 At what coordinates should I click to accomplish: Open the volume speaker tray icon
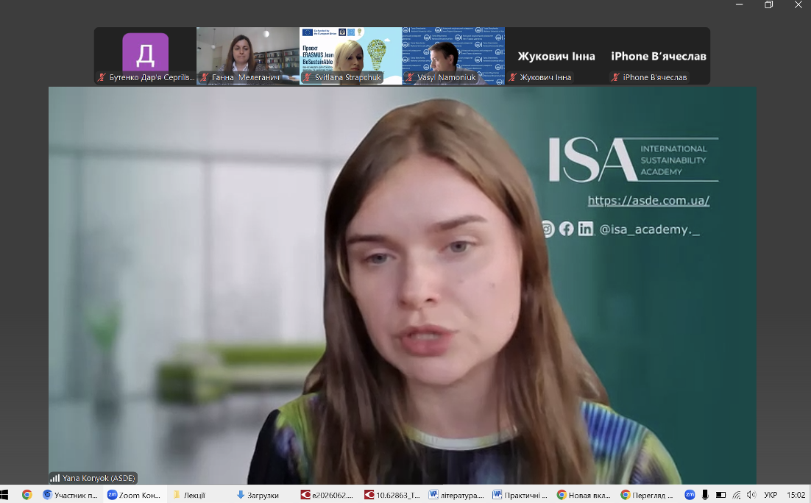[751, 495]
